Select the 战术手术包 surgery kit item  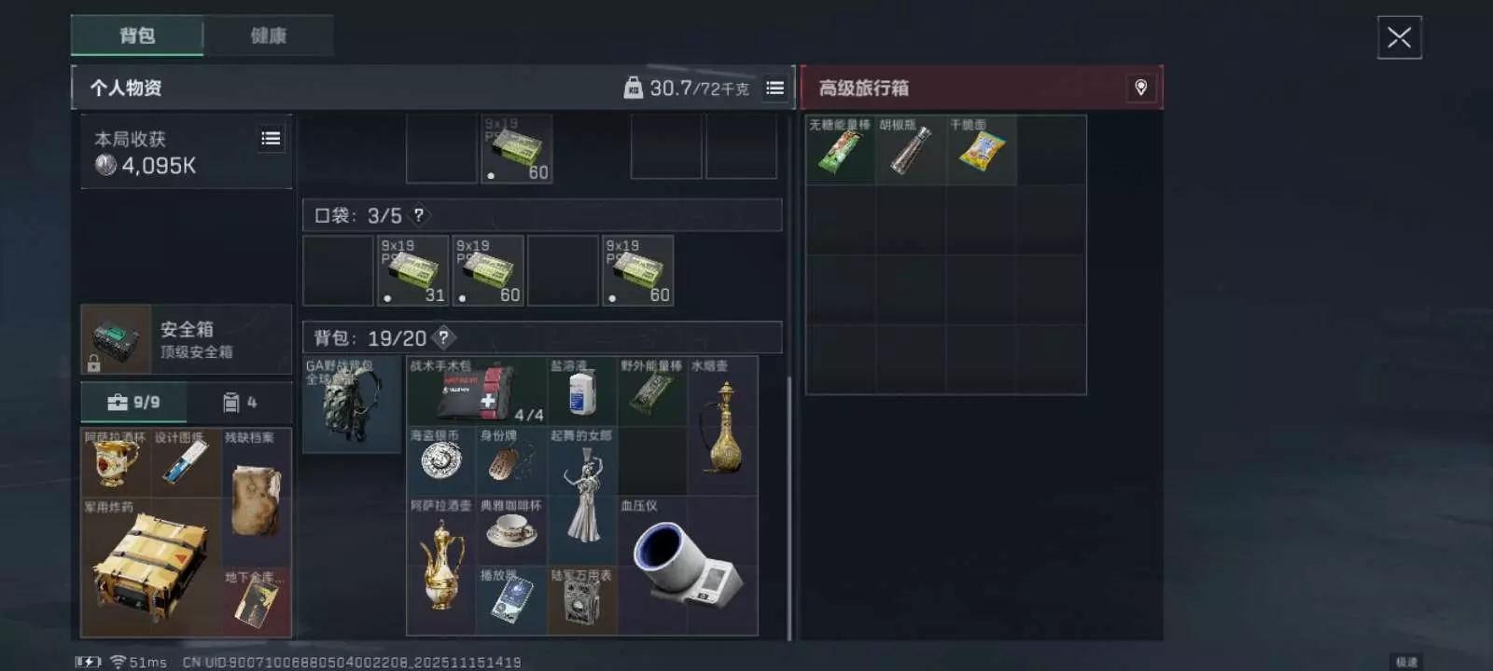[x=477, y=390]
